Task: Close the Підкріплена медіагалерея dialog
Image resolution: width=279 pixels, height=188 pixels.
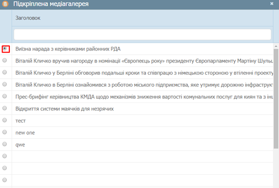Action: point(272,3)
